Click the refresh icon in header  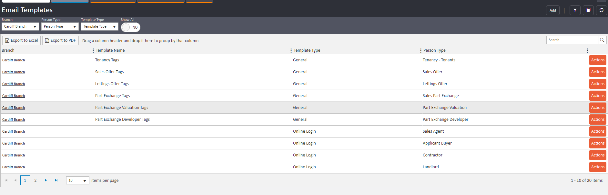click(x=601, y=10)
